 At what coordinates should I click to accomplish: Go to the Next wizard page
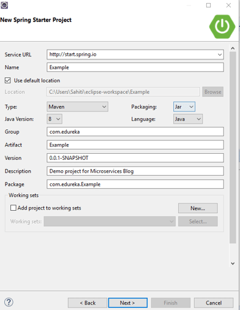pyautogui.click(x=128, y=303)
